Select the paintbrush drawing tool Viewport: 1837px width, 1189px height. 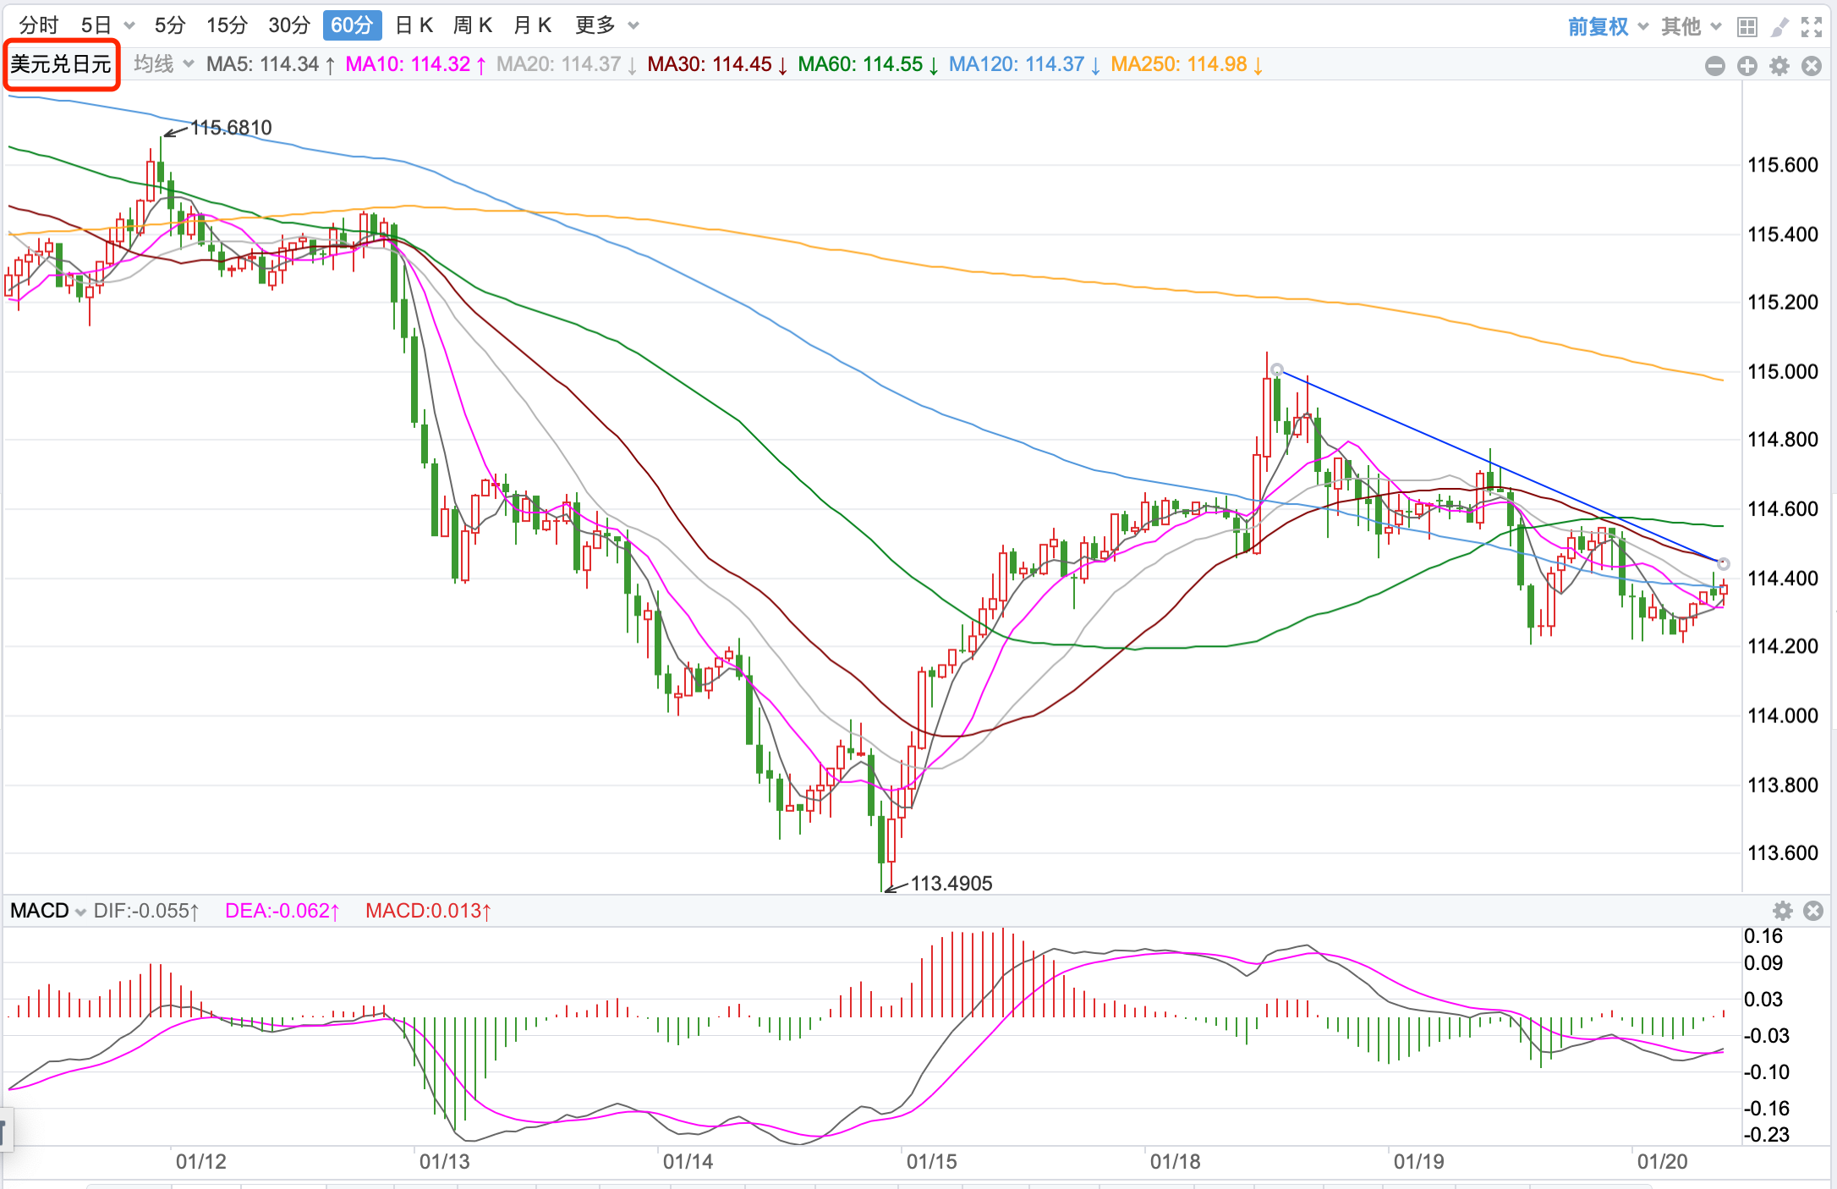(1779, 27)
